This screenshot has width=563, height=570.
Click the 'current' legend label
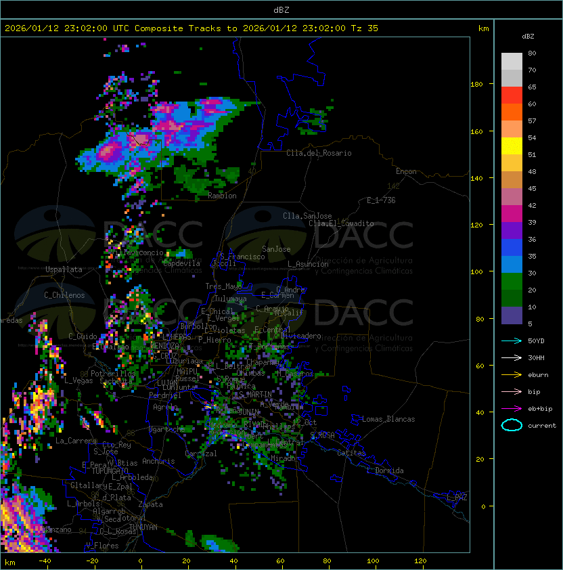click(x=542, y=426)
